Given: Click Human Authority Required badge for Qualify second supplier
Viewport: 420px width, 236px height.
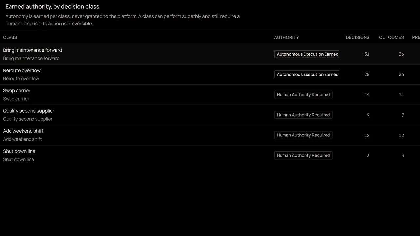Looking at the screenshot, I should click(x=303, y=115).
